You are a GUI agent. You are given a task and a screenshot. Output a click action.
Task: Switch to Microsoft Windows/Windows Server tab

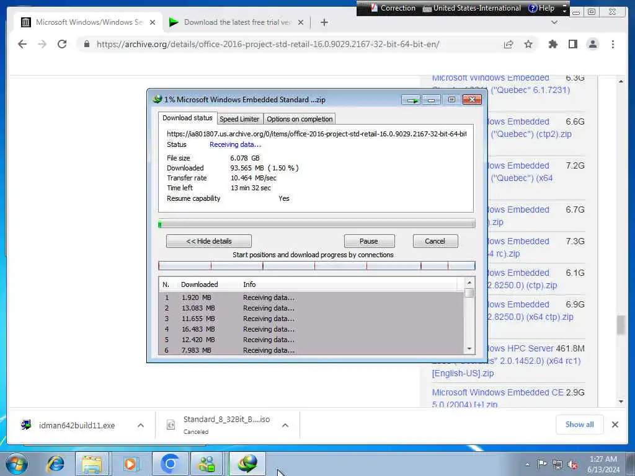click(x=88, y=22)
